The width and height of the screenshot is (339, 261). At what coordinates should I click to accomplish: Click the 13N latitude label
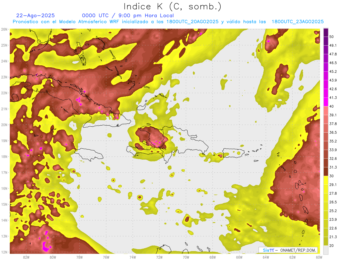point(4,236)
